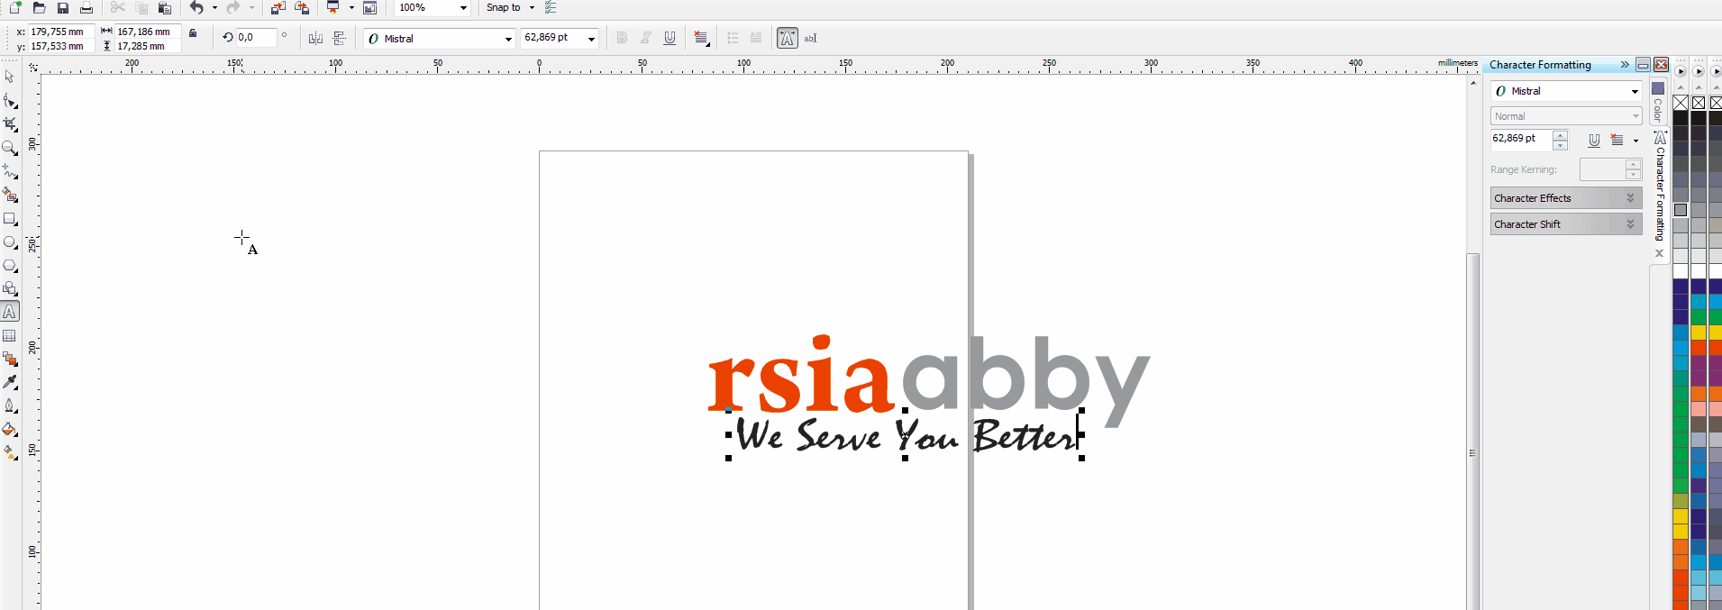Open the font size dropdown in property bar
Image resolution: width=1722 pixels, height=610 pixels.
(x=592, y=39)
